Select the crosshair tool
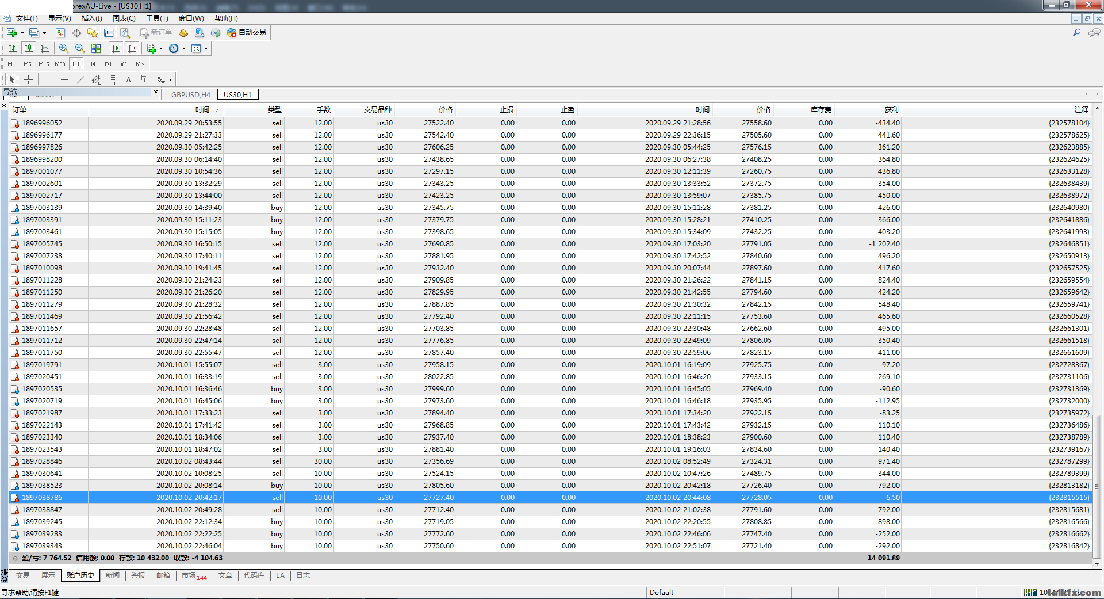 pyautogui.click(x=28, y=79)
